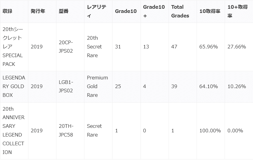
Task: Click the 10+取得率 column header
Action: coord(238,11)
